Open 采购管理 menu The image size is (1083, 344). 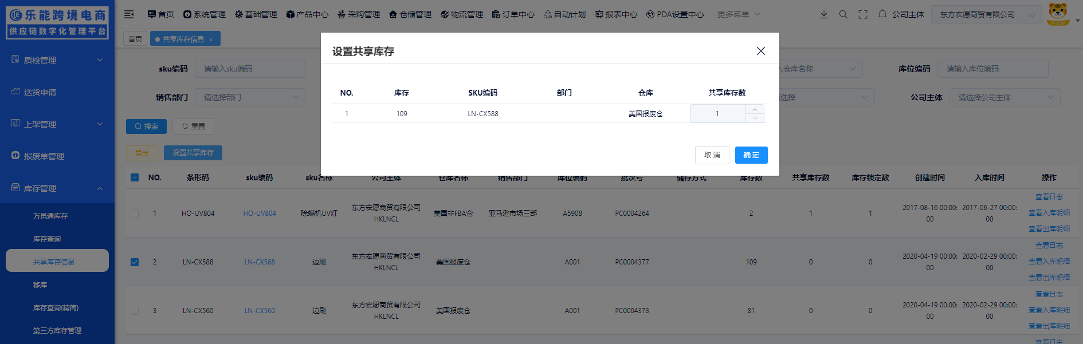(359, 14)
